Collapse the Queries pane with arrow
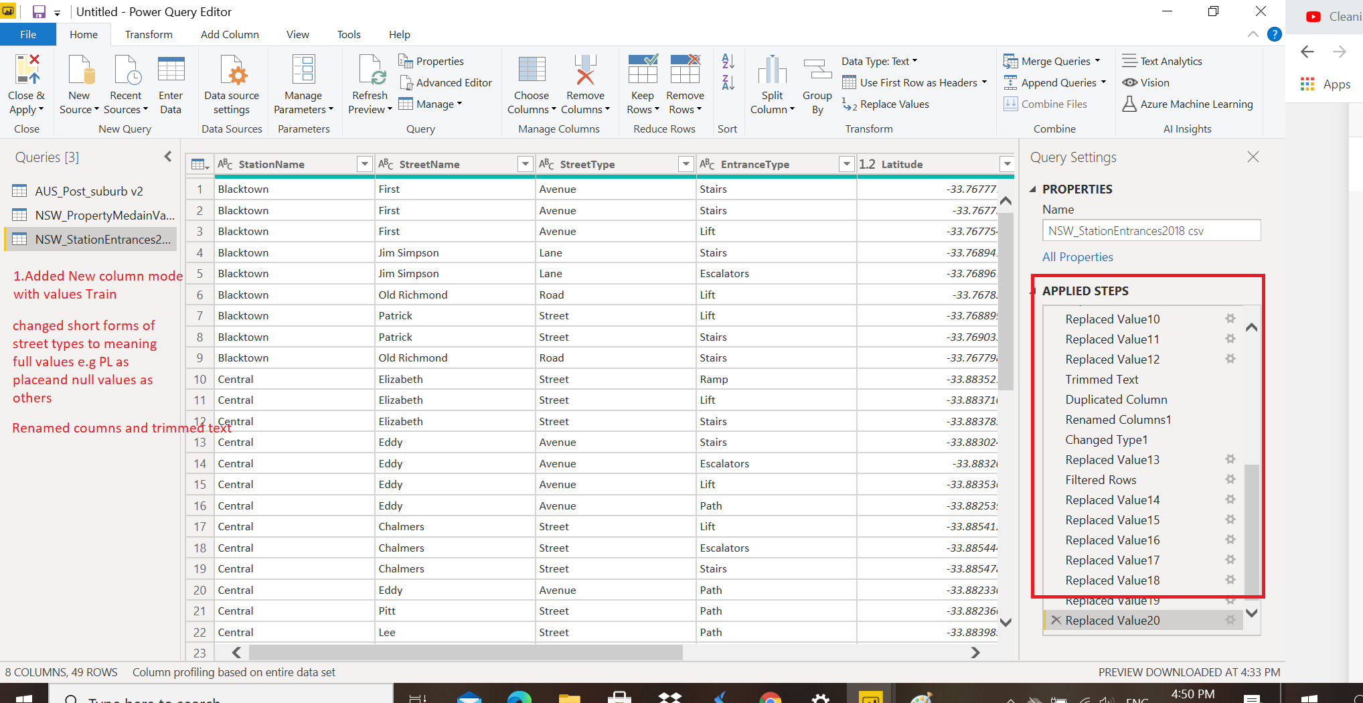This screenshot has width=1363, height=703. (167, 157)
